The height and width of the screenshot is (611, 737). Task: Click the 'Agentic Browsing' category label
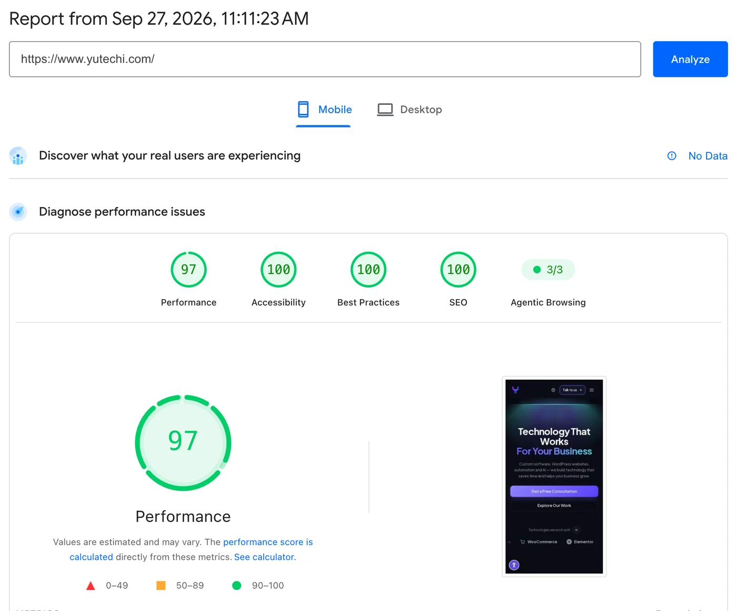click(548, 302)
